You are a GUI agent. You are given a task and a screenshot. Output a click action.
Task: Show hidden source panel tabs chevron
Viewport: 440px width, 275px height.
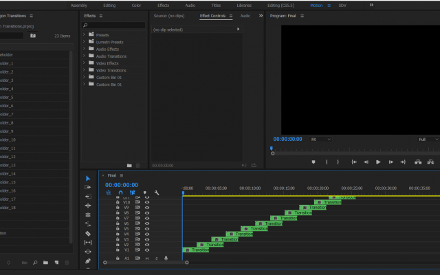261,16
